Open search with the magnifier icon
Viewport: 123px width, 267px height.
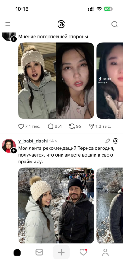pos(114,24)
